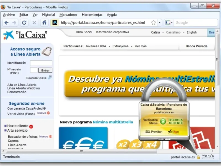Click the horizontal scrollbar right arrow

click(x=212, y=151)
